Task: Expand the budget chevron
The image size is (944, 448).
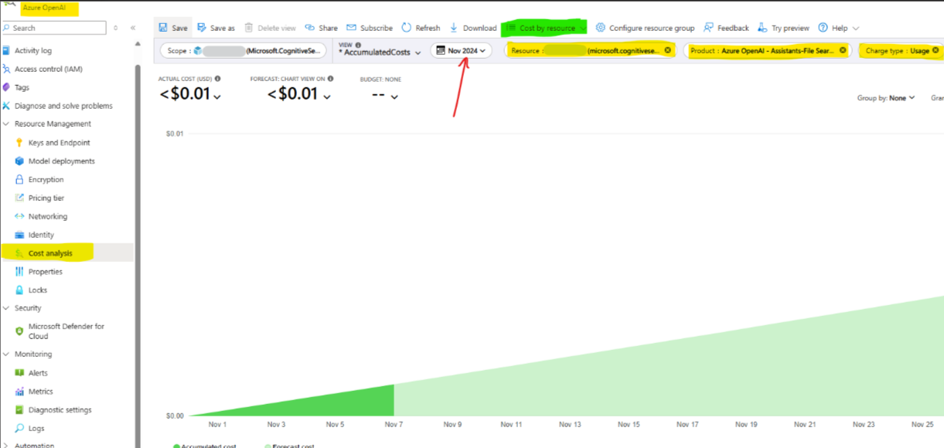Action: pyautogui.click(x=394, y=97)
